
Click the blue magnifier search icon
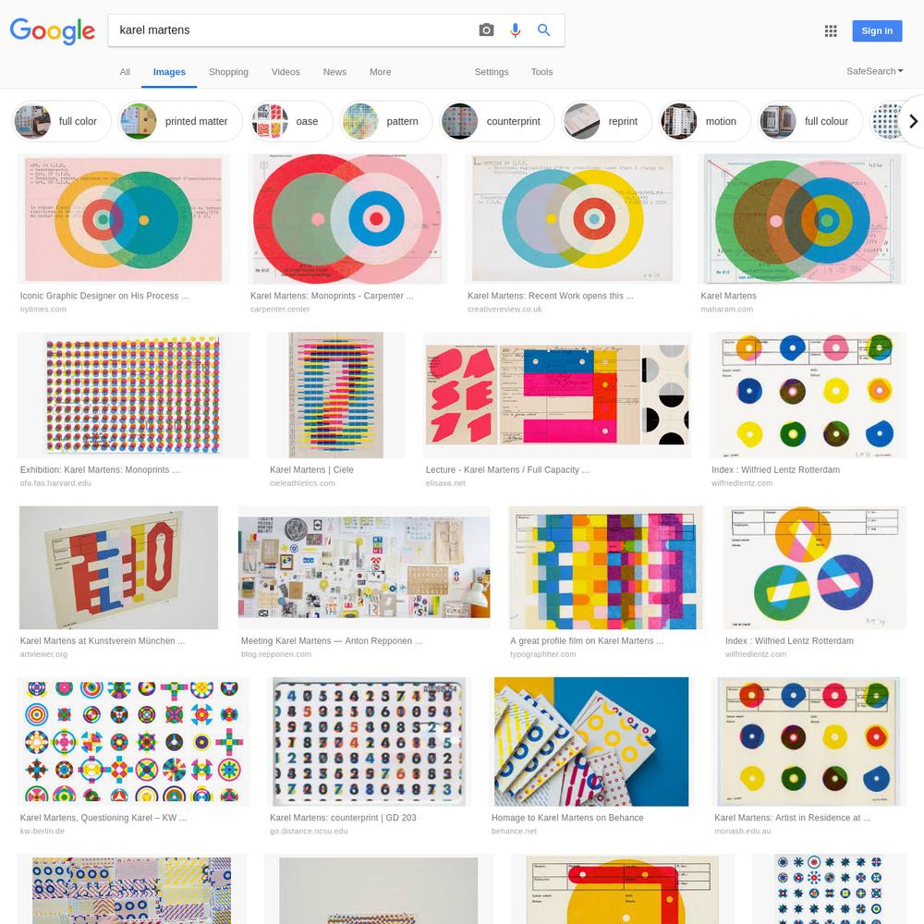point(544,30)
